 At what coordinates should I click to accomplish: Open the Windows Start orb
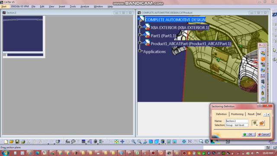tap(5, 153)
